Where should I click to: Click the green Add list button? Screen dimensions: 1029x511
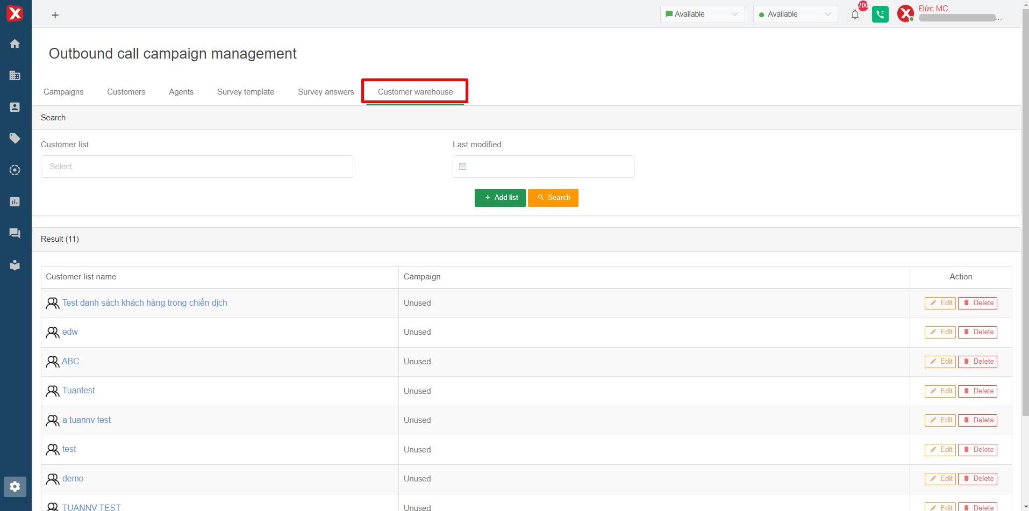(x=500, y=198)
